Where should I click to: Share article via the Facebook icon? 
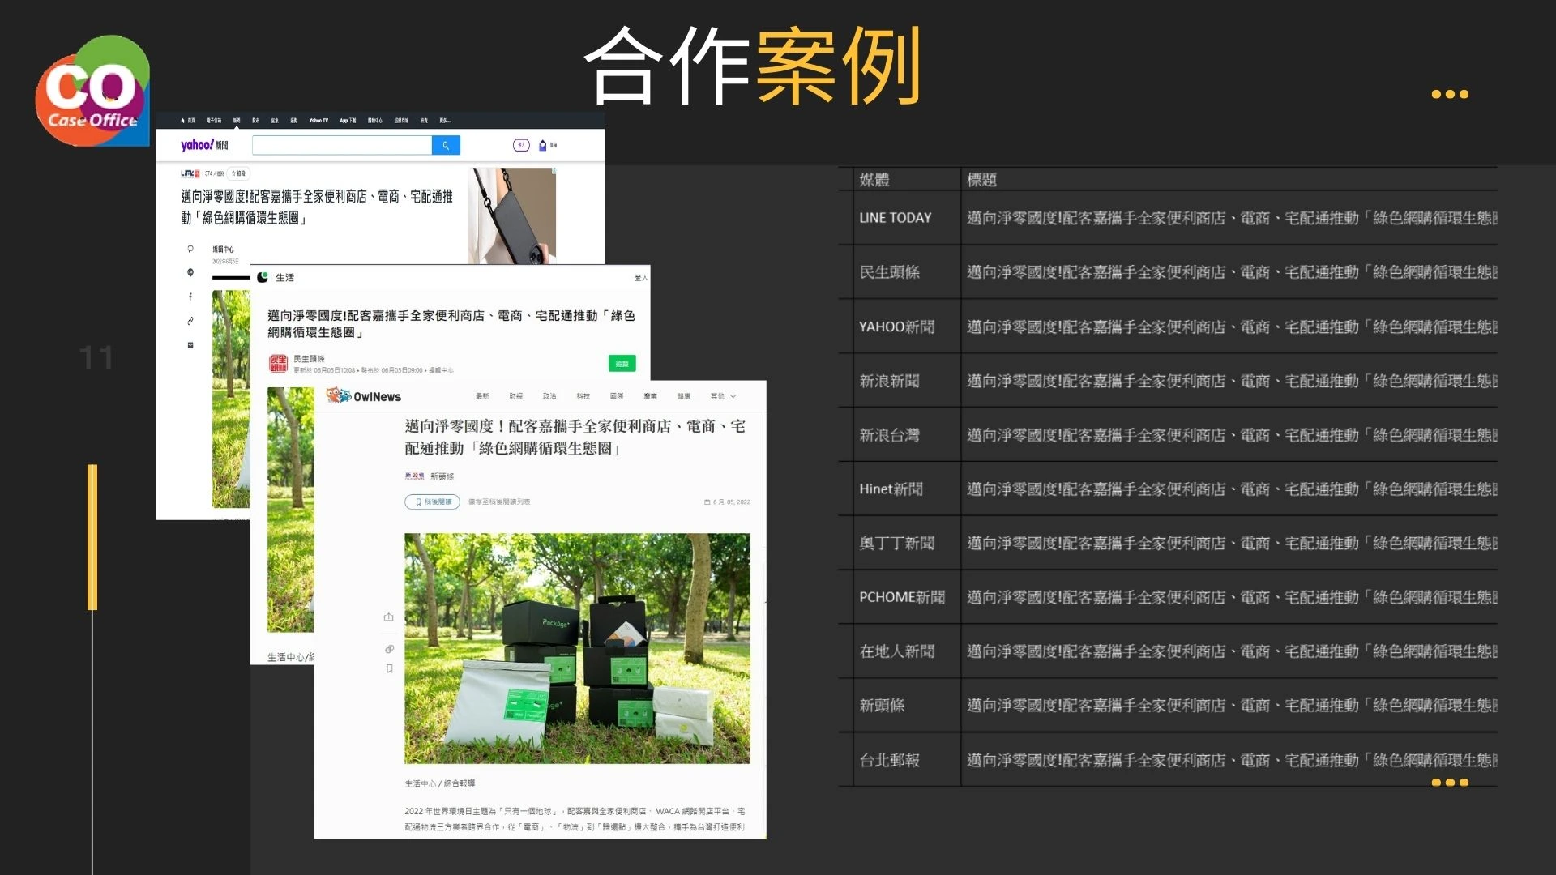click(x=190, y=297)
